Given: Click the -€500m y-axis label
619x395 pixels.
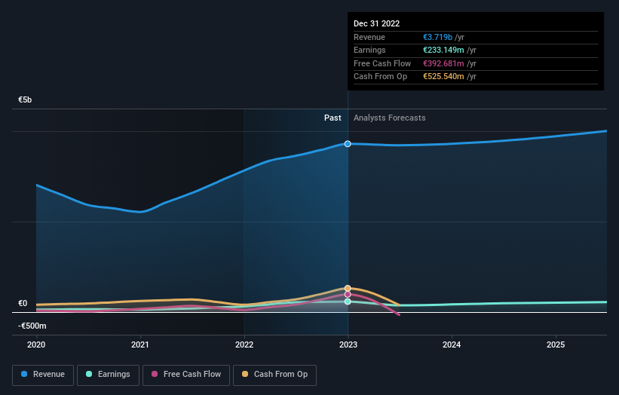Looking at the screenshot, I should (32, 326).
